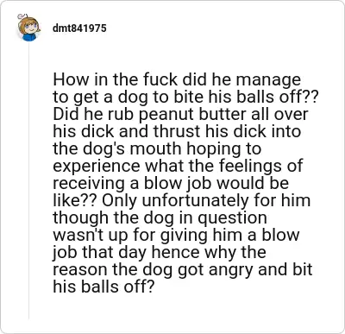The width and height of the screenshot is (345, 334).
Task: Open the dmt841975 profile link
Action: (x=79, y=28)
